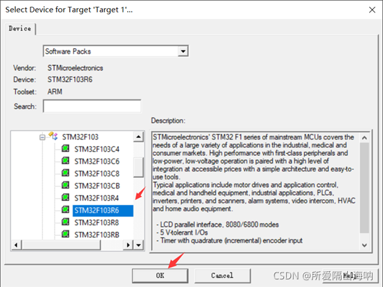
Task: Click the Cancel button
Action: click(223, 275)
